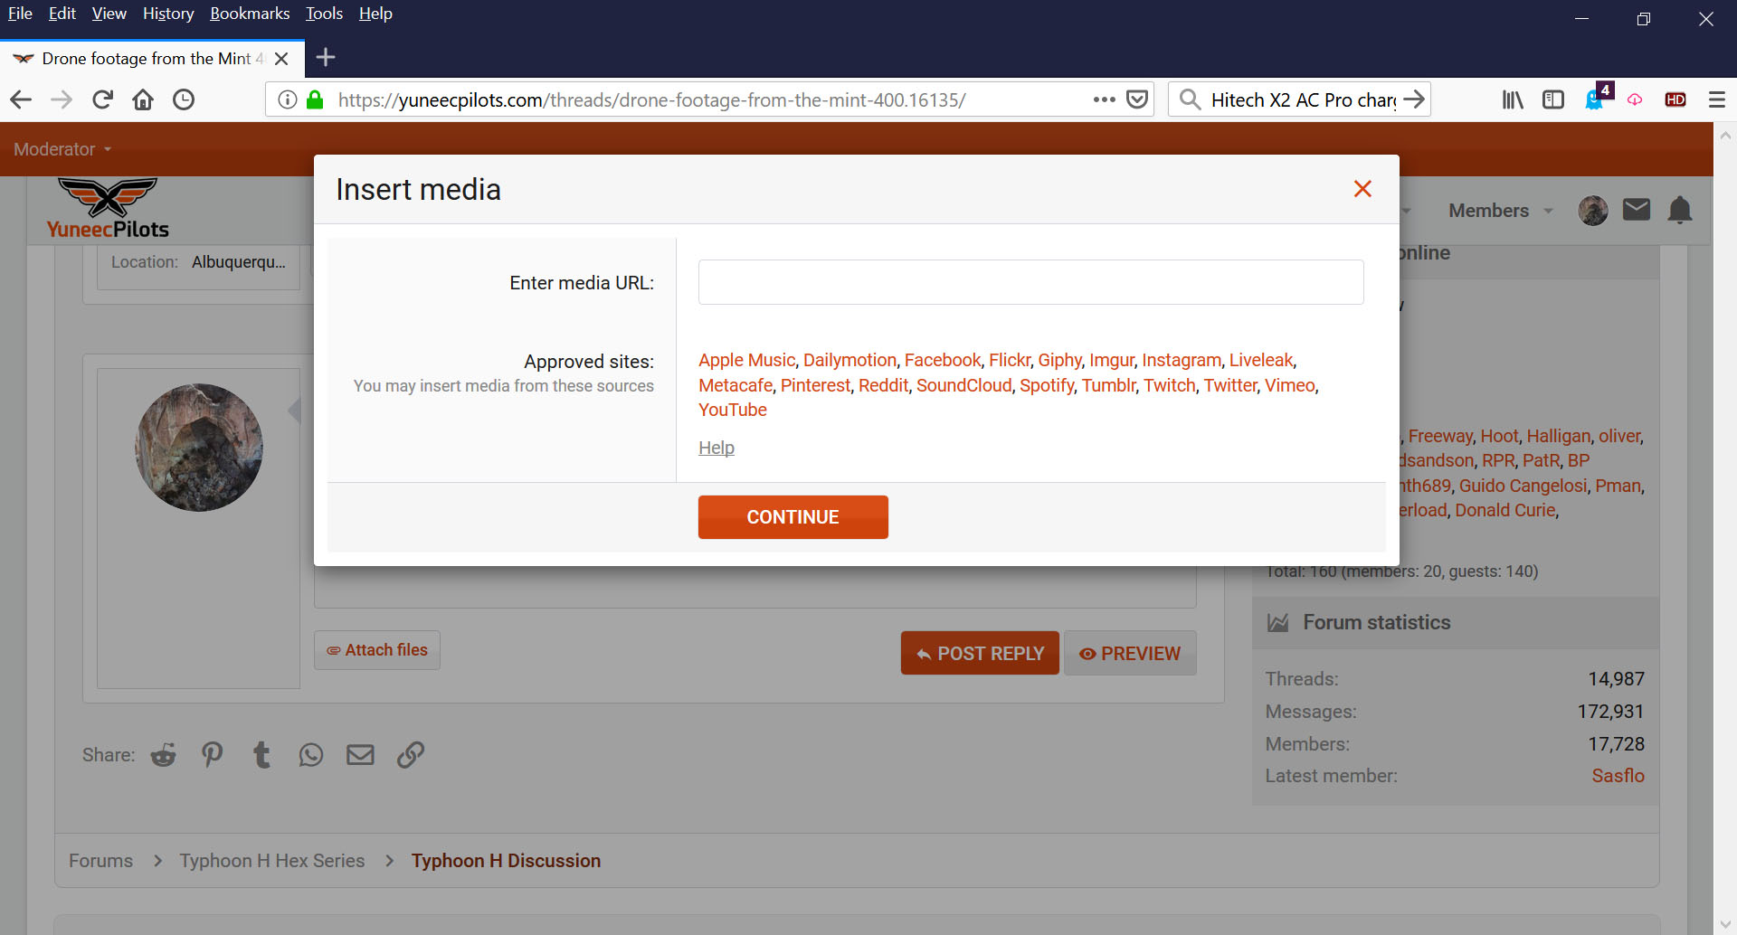Open the Tools menu
Screen dimensions: 1737x935
pyautogui.click(x=324, y=14)
